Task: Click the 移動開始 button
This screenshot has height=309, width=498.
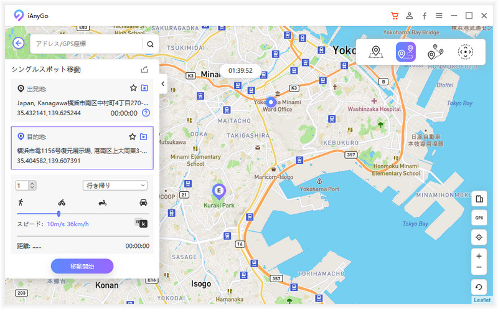Action: click(82, 266)
